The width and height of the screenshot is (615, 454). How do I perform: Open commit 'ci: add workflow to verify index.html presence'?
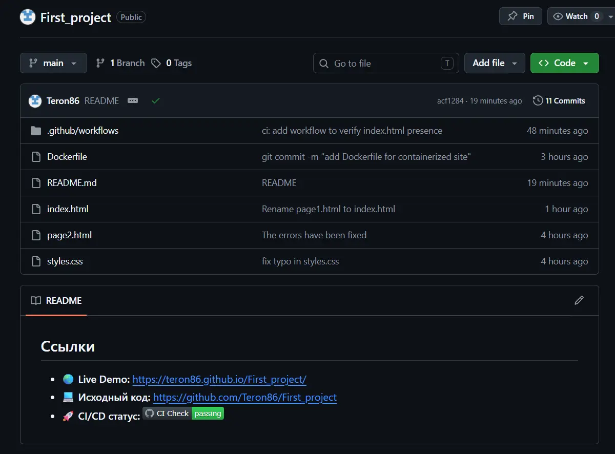coord(352,131)
